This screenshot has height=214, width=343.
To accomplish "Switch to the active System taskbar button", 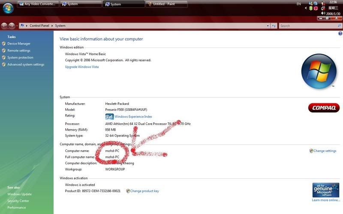I will click(x=123, y=4).
